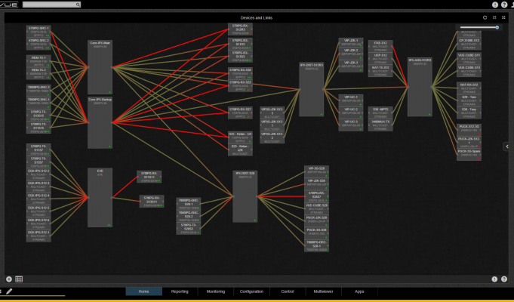Select the IPX-AGG-S12R3 device node
Image resolution: width=514 pixels, height=302 pixels.
[x=420, y=87]
